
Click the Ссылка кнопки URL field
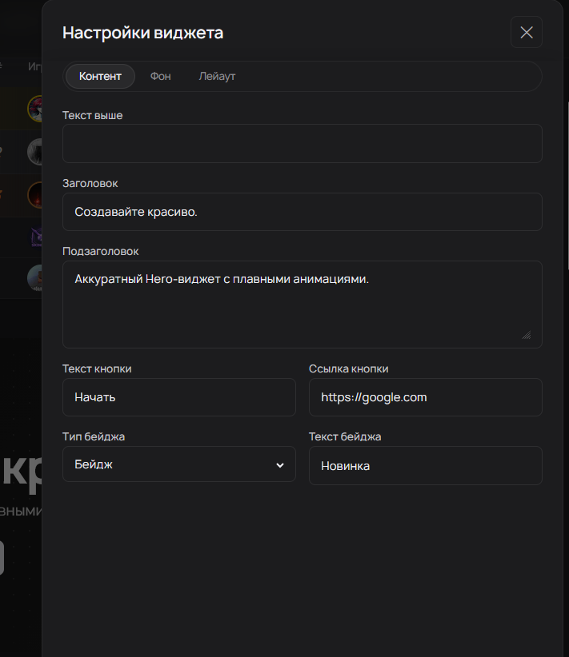click(425, 397)
